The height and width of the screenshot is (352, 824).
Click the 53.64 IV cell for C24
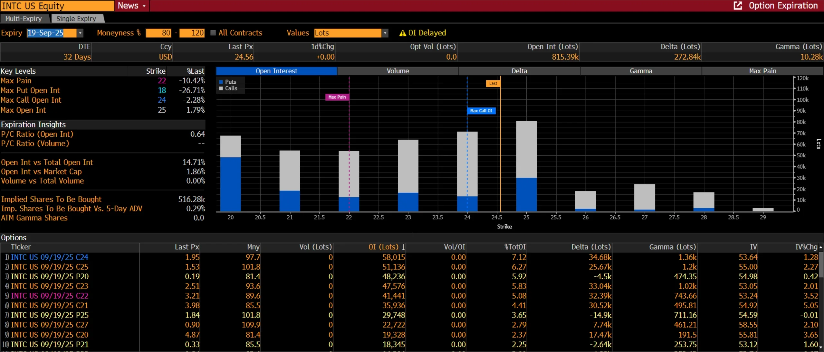coord(748,257)
